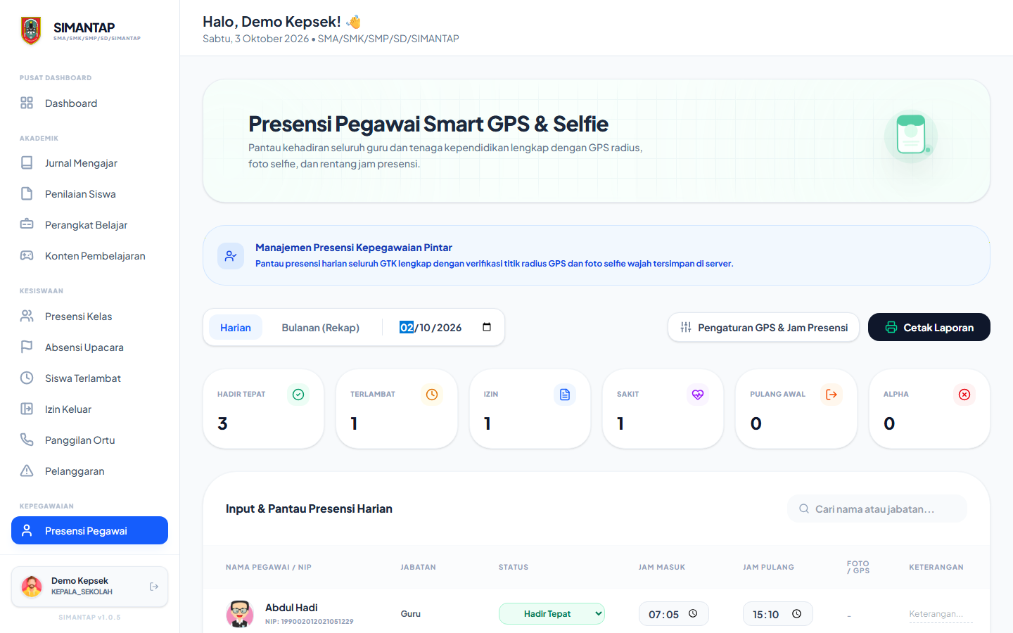Open the calendar picker icon in date field

(487, 327)
